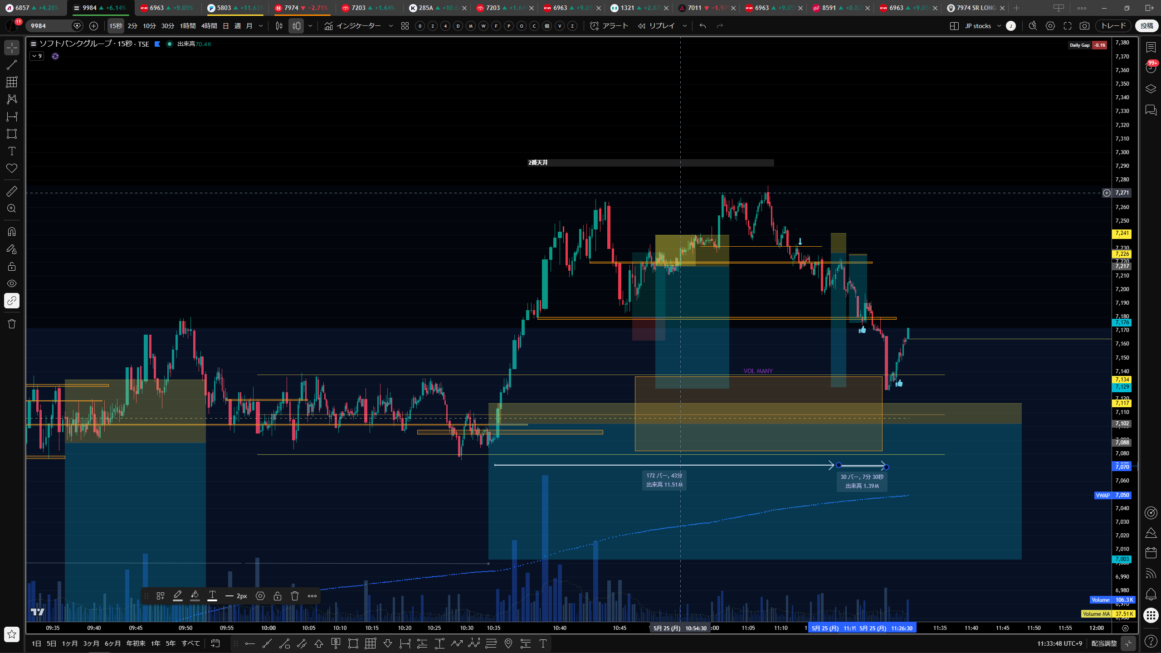1161x653 pixels.
Task: Switch to the 6857 tab
Action: 33,8
